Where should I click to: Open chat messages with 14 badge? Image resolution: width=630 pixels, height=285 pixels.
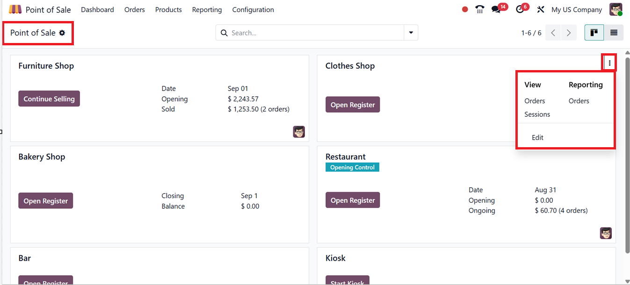tap(496, 9)
